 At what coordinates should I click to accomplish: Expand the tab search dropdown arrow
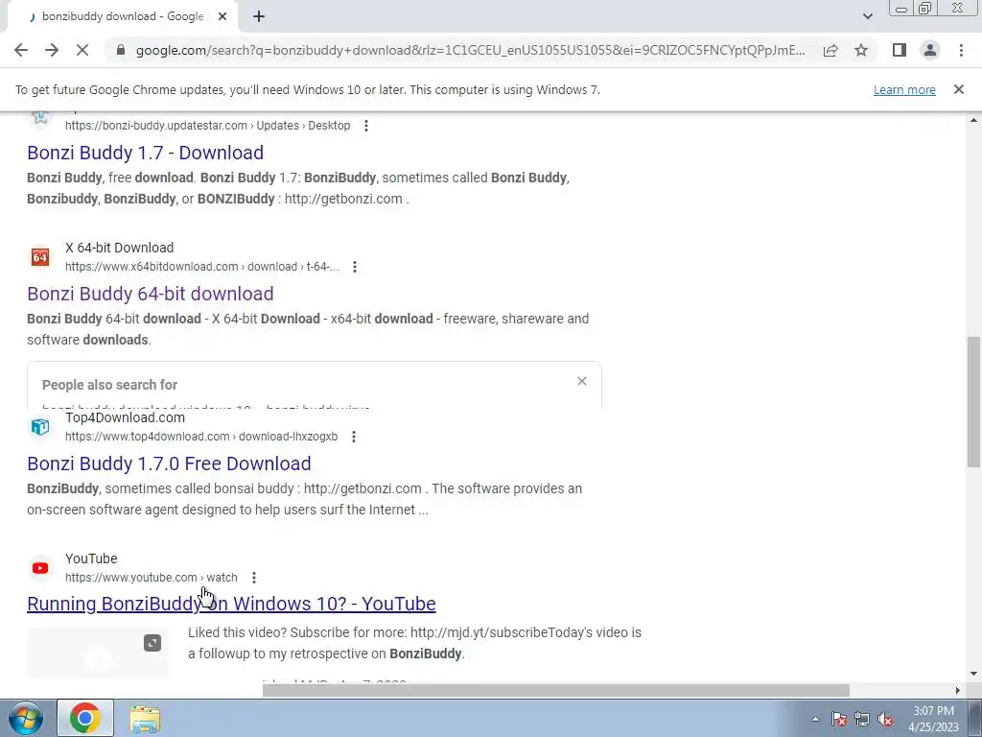867,17
